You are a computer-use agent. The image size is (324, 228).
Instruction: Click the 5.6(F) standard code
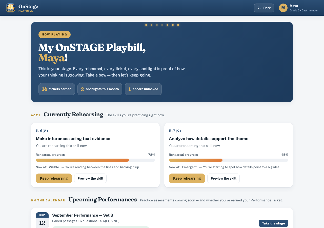42,131
